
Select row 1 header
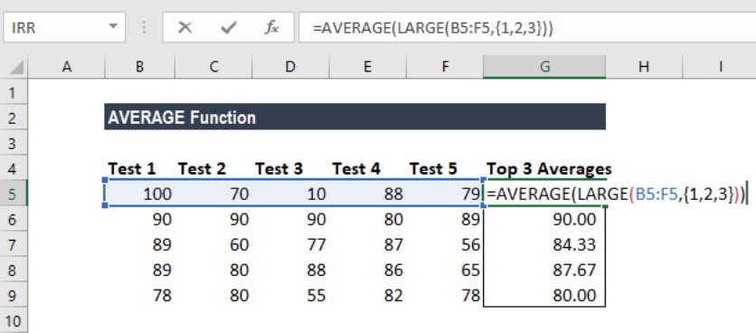[x=14, y=91]
